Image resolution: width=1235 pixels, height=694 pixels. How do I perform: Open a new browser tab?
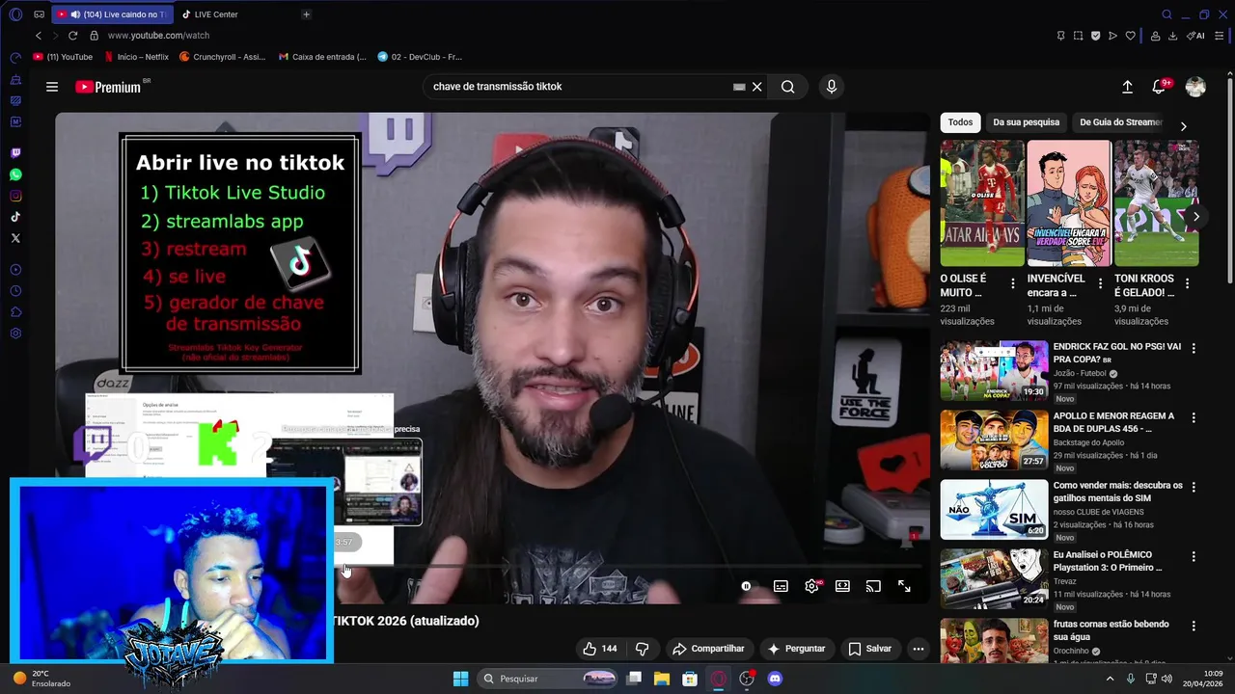306,14
